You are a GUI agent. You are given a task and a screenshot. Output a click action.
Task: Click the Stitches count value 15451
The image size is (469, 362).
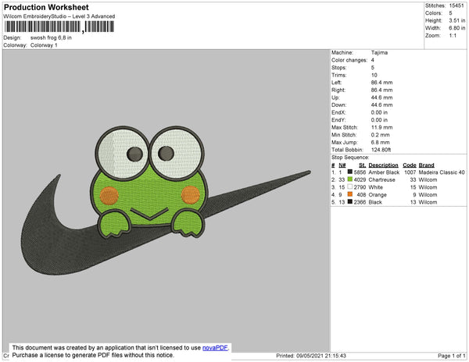click(456, 5)
